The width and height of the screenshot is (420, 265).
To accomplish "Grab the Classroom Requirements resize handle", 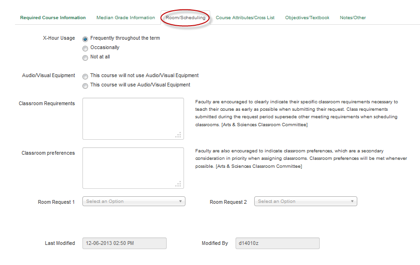I will click(178, 135).
